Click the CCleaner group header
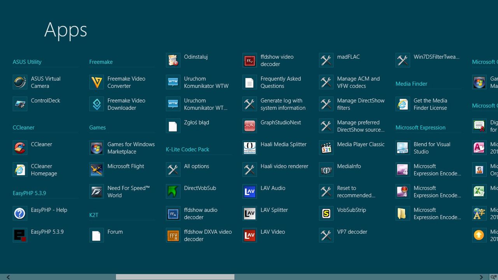This screenshot has height=280, width=498. coord(23,128)
